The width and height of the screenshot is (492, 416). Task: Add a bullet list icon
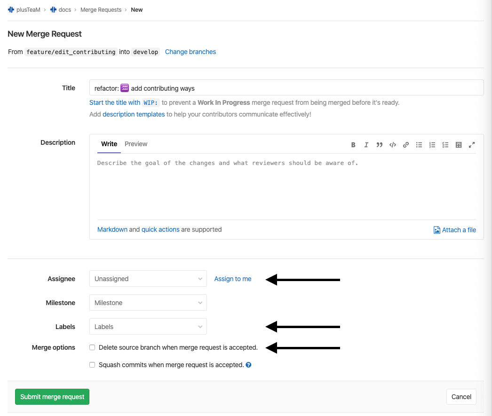point(419,145)
